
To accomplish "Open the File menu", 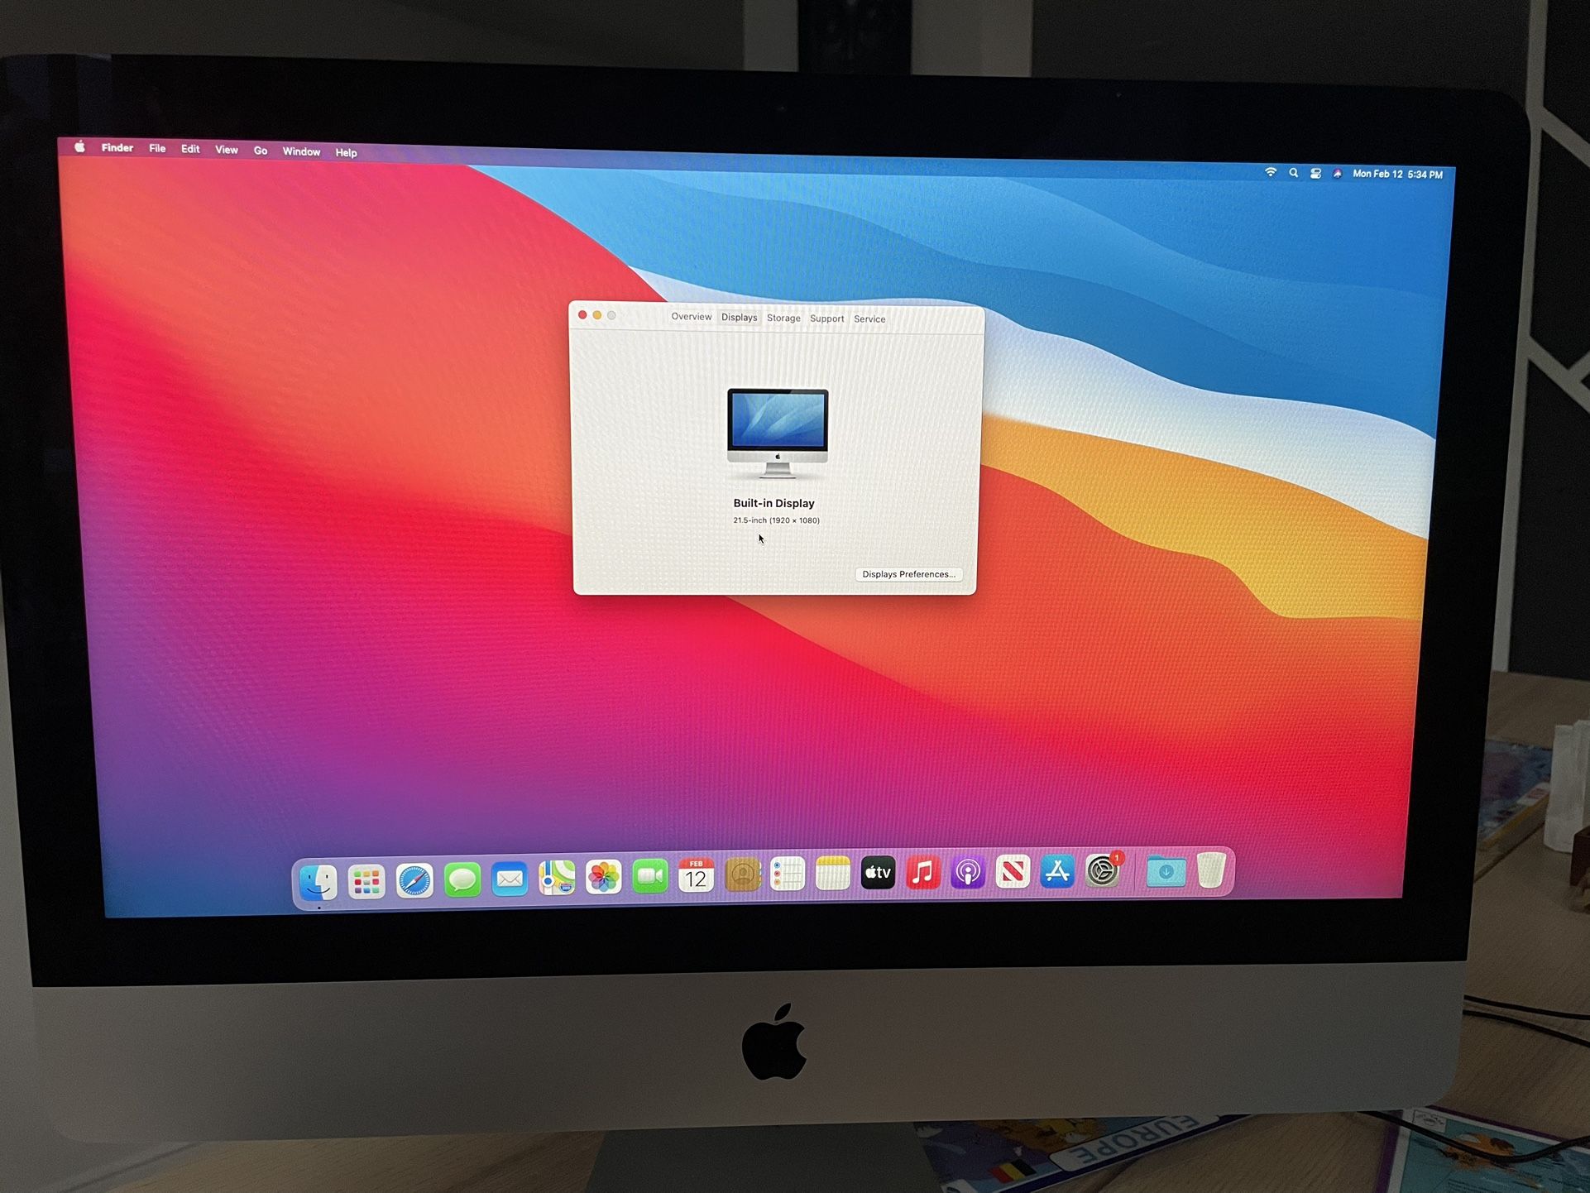I will [157, 148].
